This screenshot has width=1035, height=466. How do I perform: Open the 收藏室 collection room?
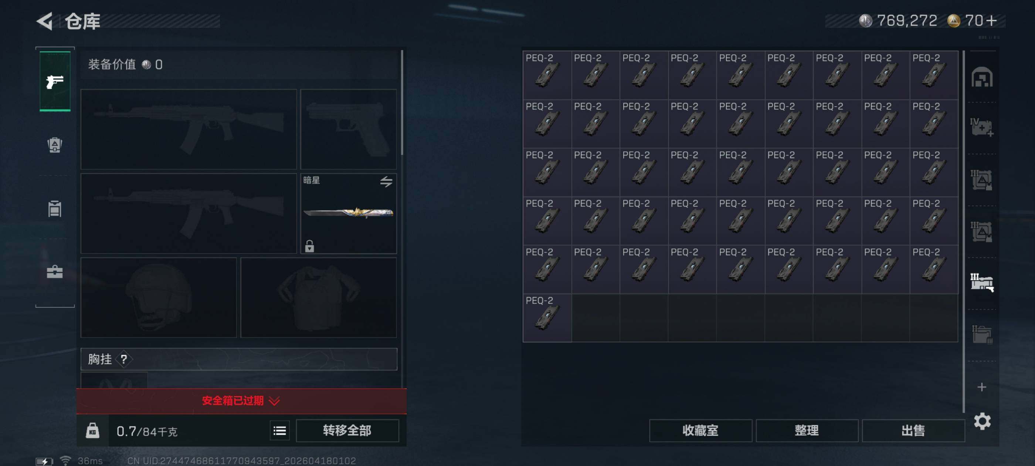tap(700, 430)
